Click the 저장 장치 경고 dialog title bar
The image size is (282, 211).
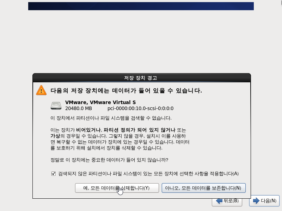[x=141, y=78]
